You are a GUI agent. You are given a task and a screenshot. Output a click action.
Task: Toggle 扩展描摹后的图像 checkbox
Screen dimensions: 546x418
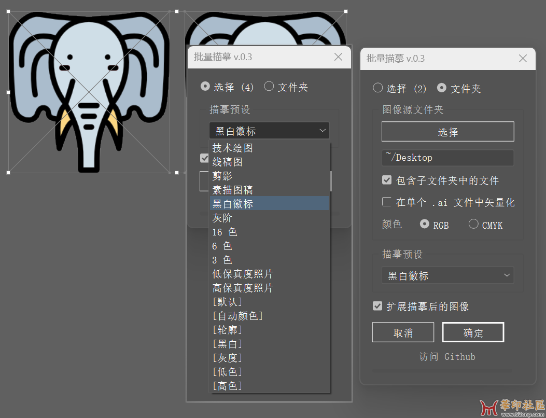(377, 306)
